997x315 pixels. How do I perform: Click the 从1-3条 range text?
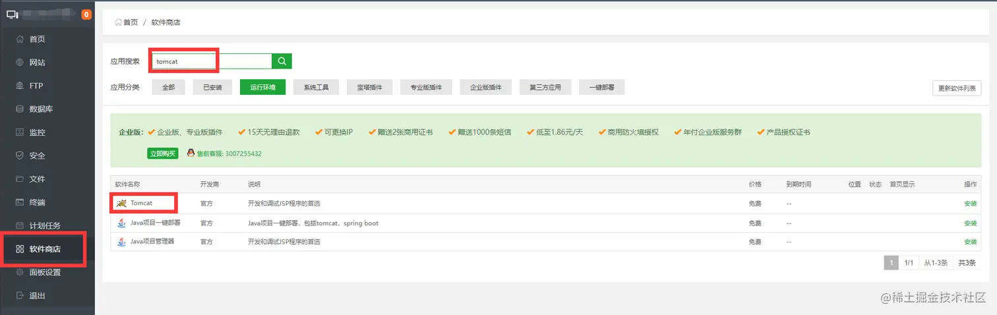coord(935,263)
